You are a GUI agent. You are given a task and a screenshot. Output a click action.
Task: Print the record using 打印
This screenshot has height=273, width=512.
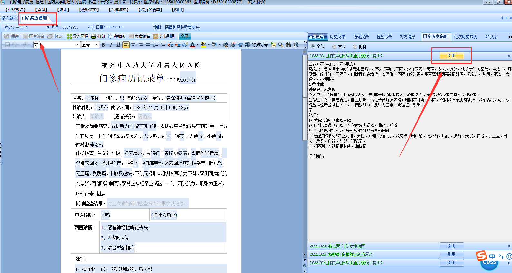click(x=98, y=36)
